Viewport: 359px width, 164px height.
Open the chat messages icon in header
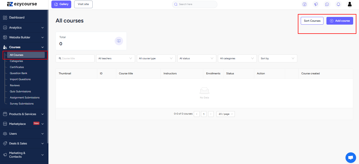coord(327,4)
